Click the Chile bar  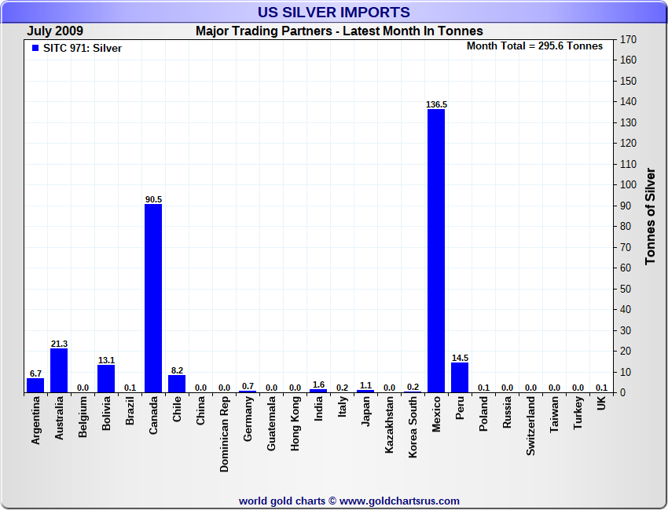[177, 384]
